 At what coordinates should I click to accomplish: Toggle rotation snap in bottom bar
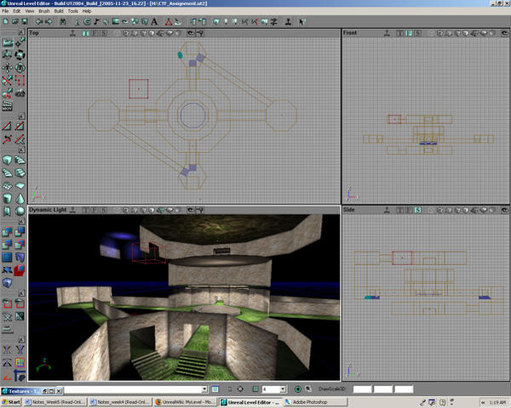pyautogui.click(x=297, y=388)
